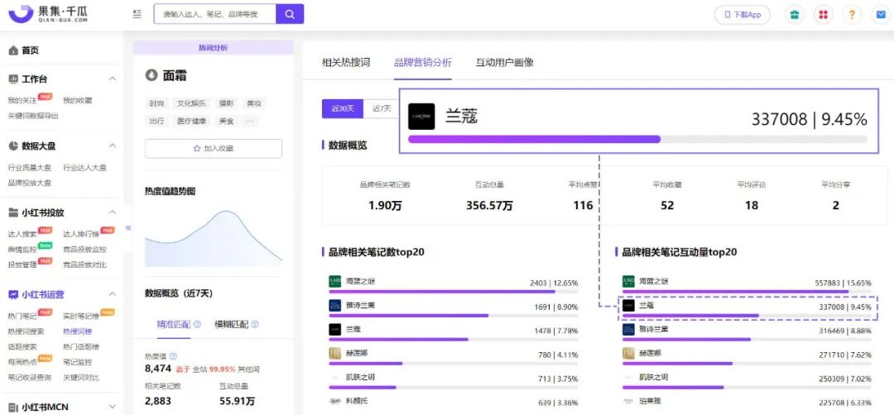Open the 关键词数据导出 link
The image size is (894, 415).
[x=33, y=116]
